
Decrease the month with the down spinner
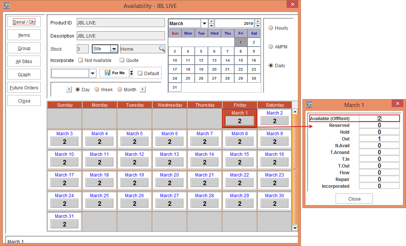pos(211,26)
